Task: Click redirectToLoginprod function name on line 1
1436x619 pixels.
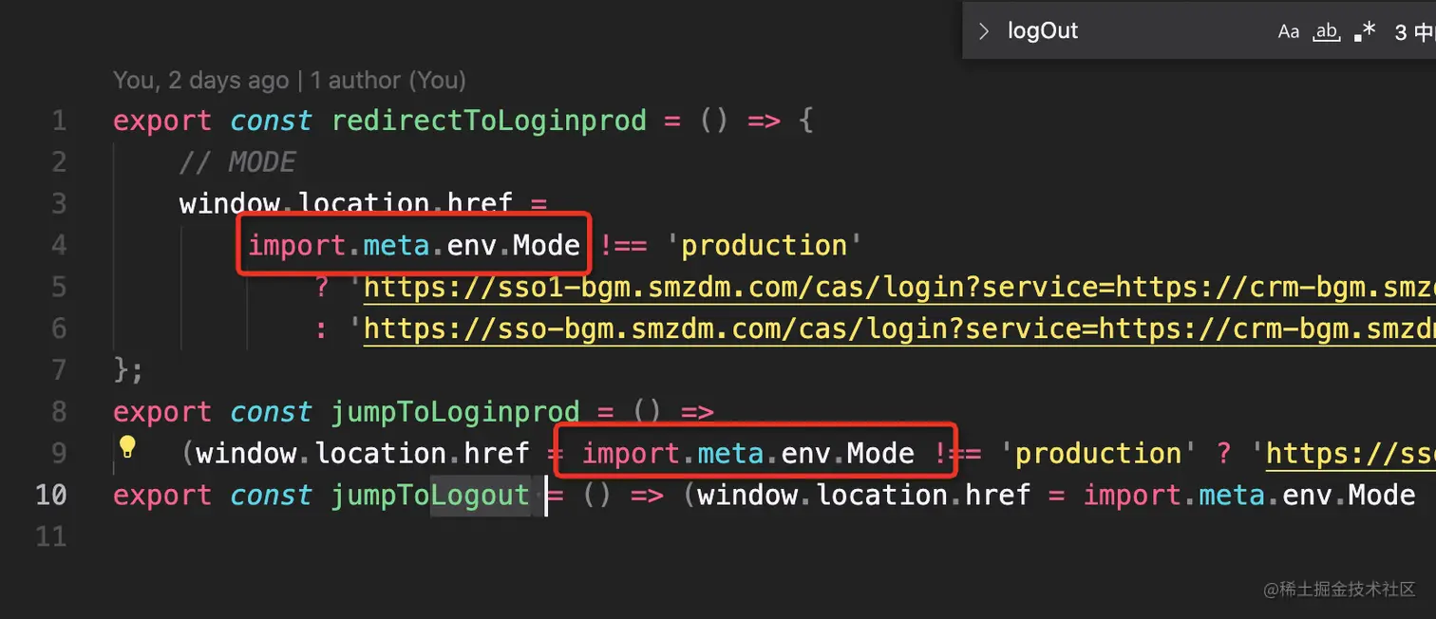Action: pyautogui.click(x=488, y=122)
